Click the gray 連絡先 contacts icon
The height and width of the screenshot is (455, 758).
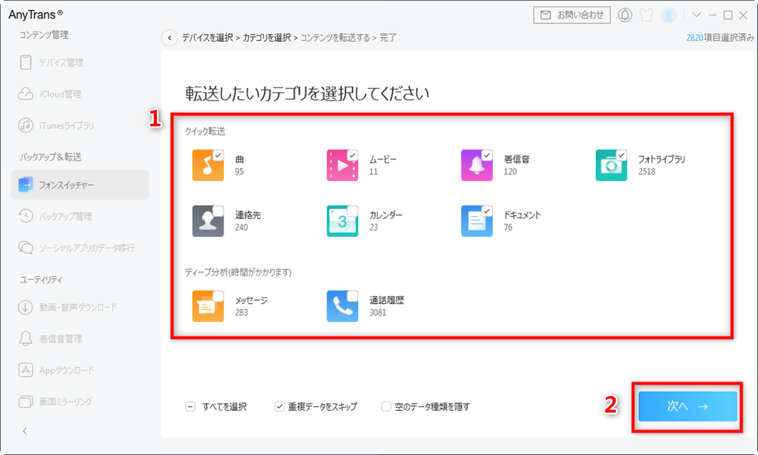(x=208, y=221)
